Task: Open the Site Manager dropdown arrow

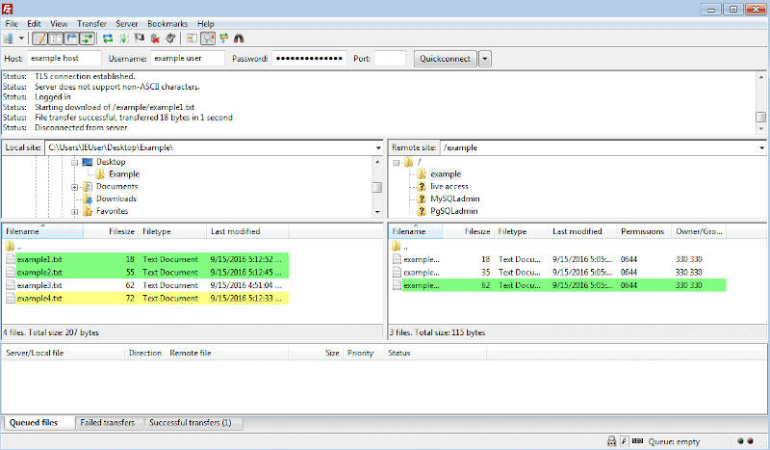Action: pos(21,39)
